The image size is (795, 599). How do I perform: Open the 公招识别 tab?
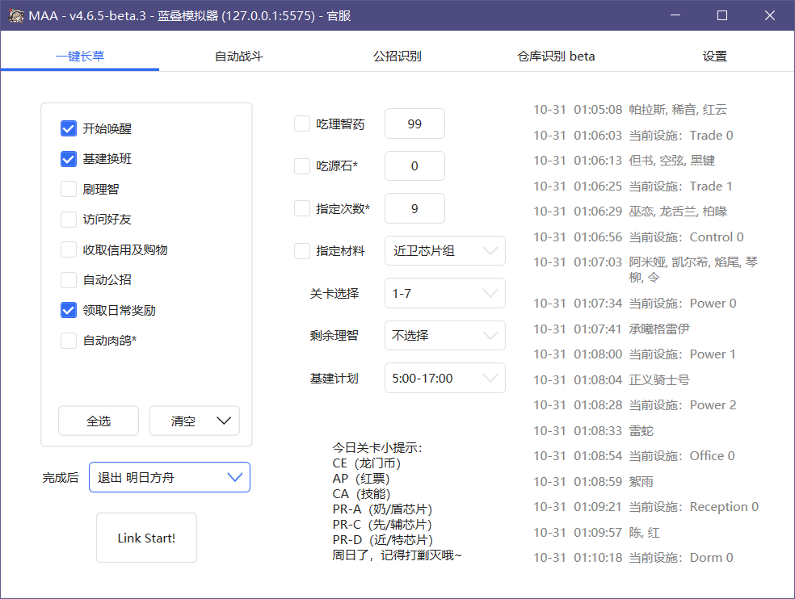[x=397, y=57]
